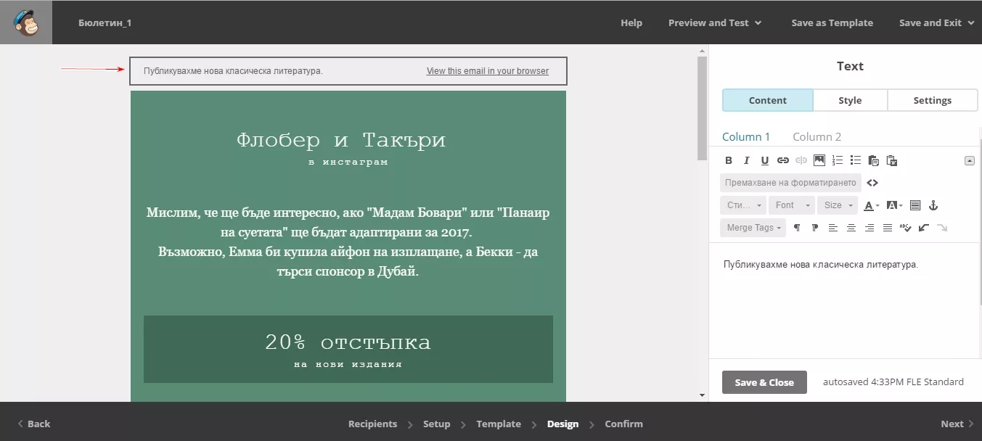Open the Font dropdown
The width and height of the screenshot is (982, 441).
pos(792,205)
